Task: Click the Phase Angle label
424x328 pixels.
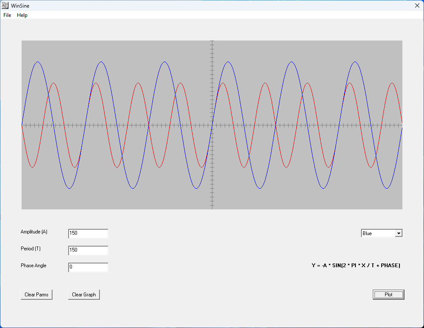Action: (x=33, y=266)
